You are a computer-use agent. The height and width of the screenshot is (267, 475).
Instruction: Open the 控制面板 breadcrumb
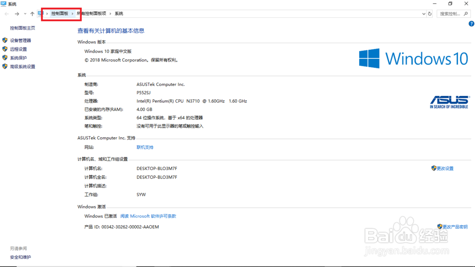pos(60,14)
